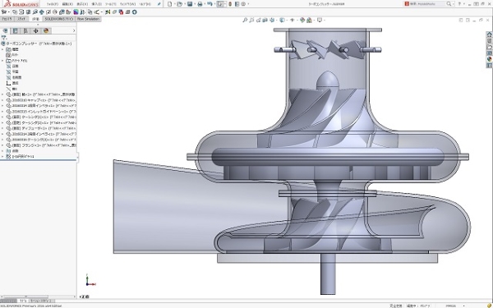This screenshot has width=493, height=308.
Task: Click Zoom to Fit in the view toolbar
Action: coord(245,20)
